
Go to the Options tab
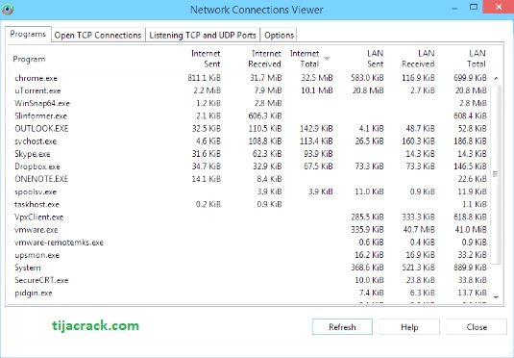click(279, 36)
